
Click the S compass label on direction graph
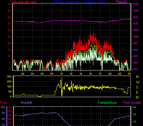pyautogui.click(x=137, y=87)
